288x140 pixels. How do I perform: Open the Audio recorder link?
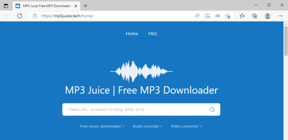click(x=148, y=126)
